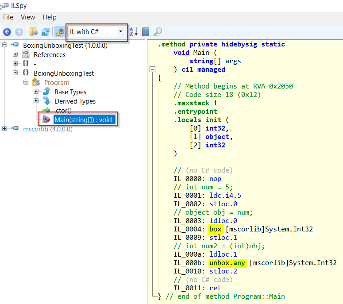Click the Open assembly folder icon
343x304 pixels.
34,32
